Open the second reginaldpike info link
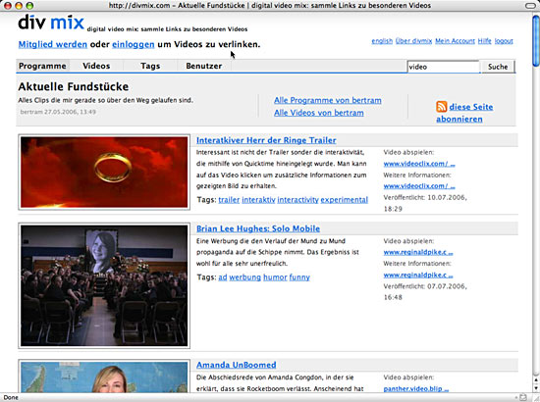Screen dimensions: 540x402 pos(418,276)
